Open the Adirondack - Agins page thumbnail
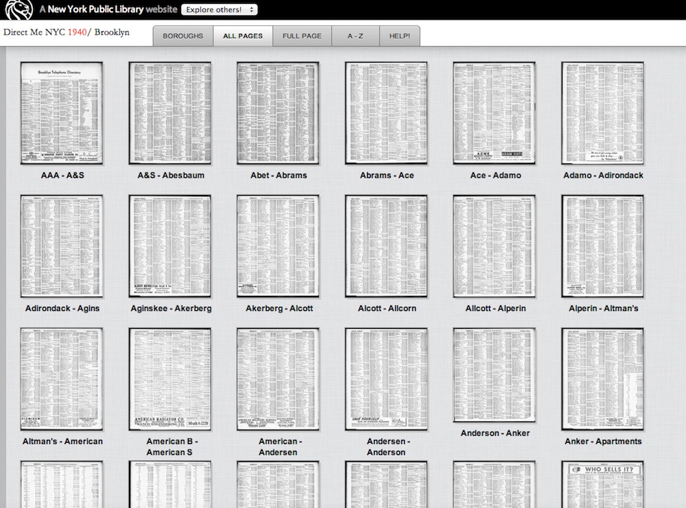This screenshot has width=686, height=508. pyautogui.click(x=62, y=246)
